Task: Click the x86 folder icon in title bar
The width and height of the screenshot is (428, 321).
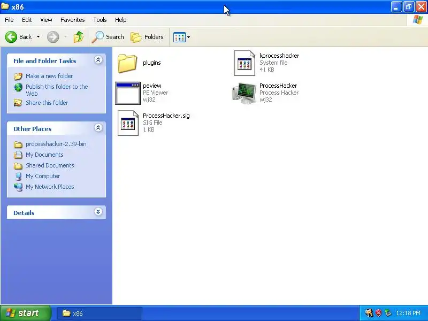Action: (x=5, y=6)
